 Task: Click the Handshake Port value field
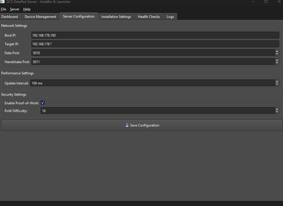153,62
